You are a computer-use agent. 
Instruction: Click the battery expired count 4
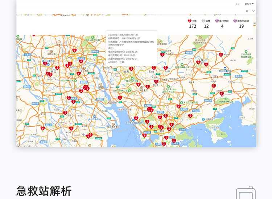click(x=222, y=26)
